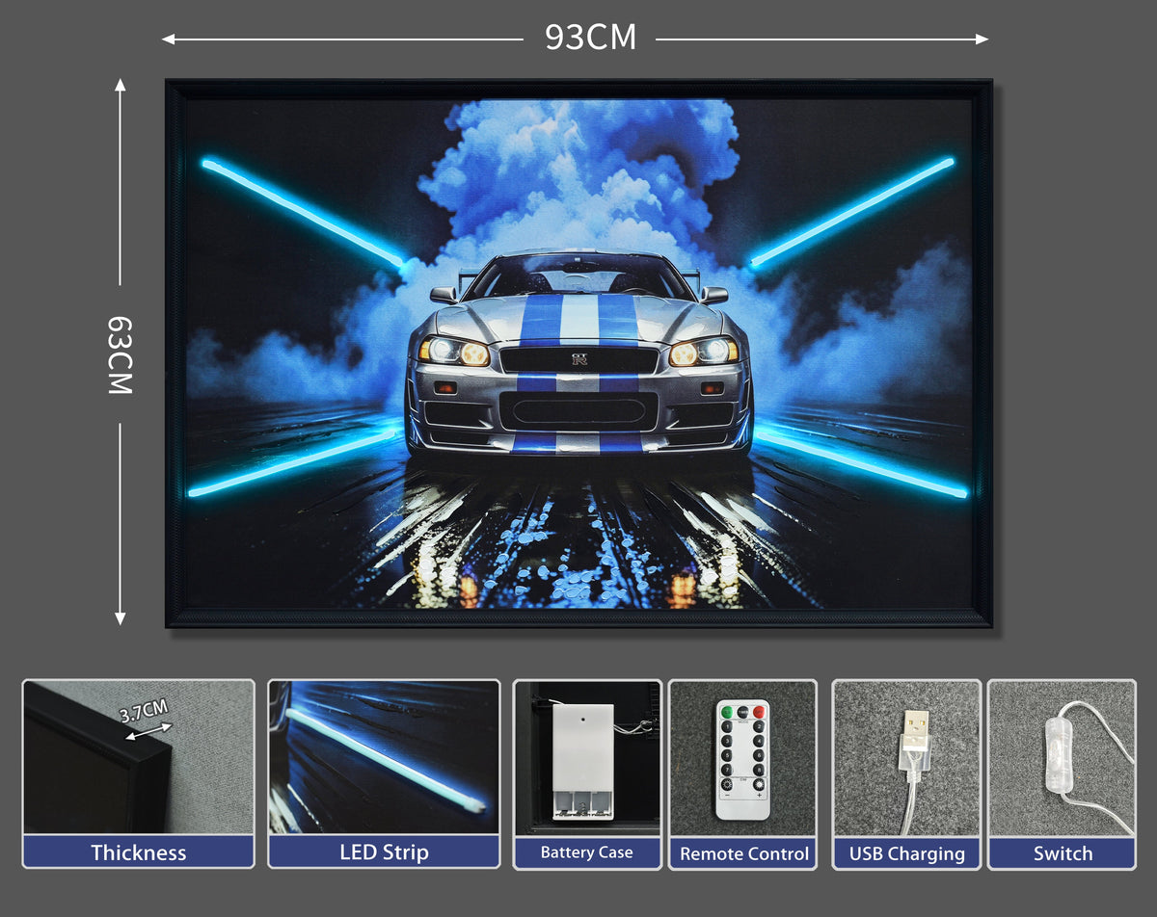The height and width of the screenshot is (917, 1157).
Task: Click the "Switch" caption label
Action: click(1063, 853)
